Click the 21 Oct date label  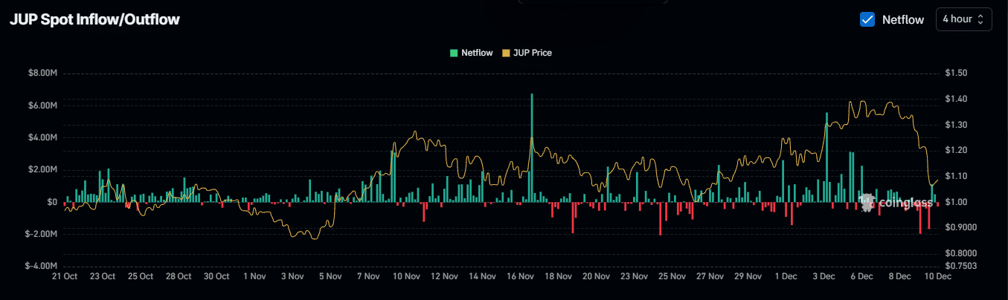65,276
